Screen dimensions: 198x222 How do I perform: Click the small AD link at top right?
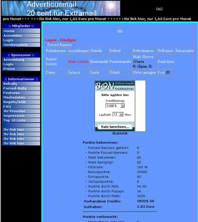(159, 8)
